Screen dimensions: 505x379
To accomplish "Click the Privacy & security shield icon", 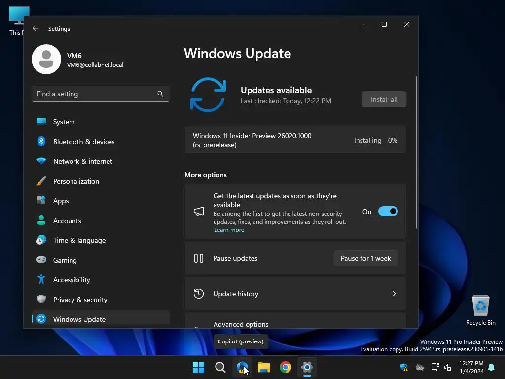I will 41,299.
